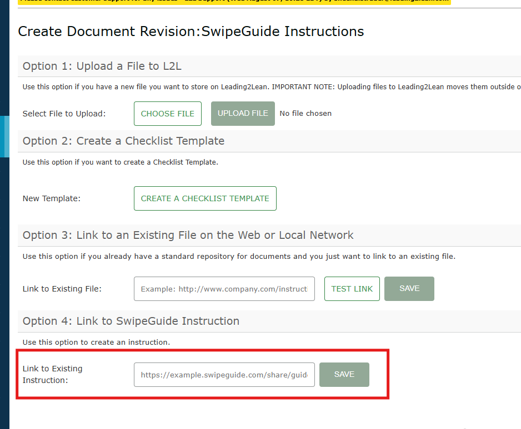Select the 'Option 4: Link to SwipeGuide Instruction' heading
This screenshot has height=429, width=521.
point(131,321)
